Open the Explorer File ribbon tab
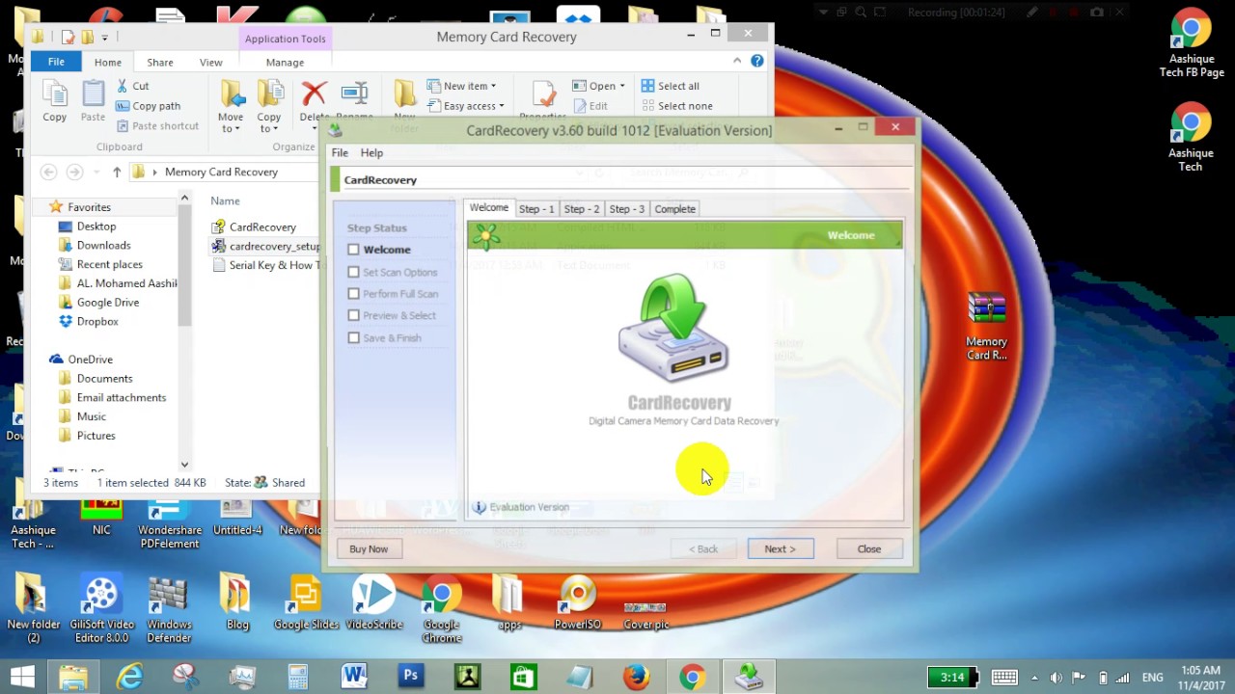 pos(56,62)
